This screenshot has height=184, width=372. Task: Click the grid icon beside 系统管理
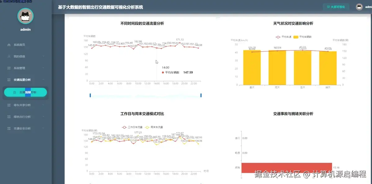(9, 68)
